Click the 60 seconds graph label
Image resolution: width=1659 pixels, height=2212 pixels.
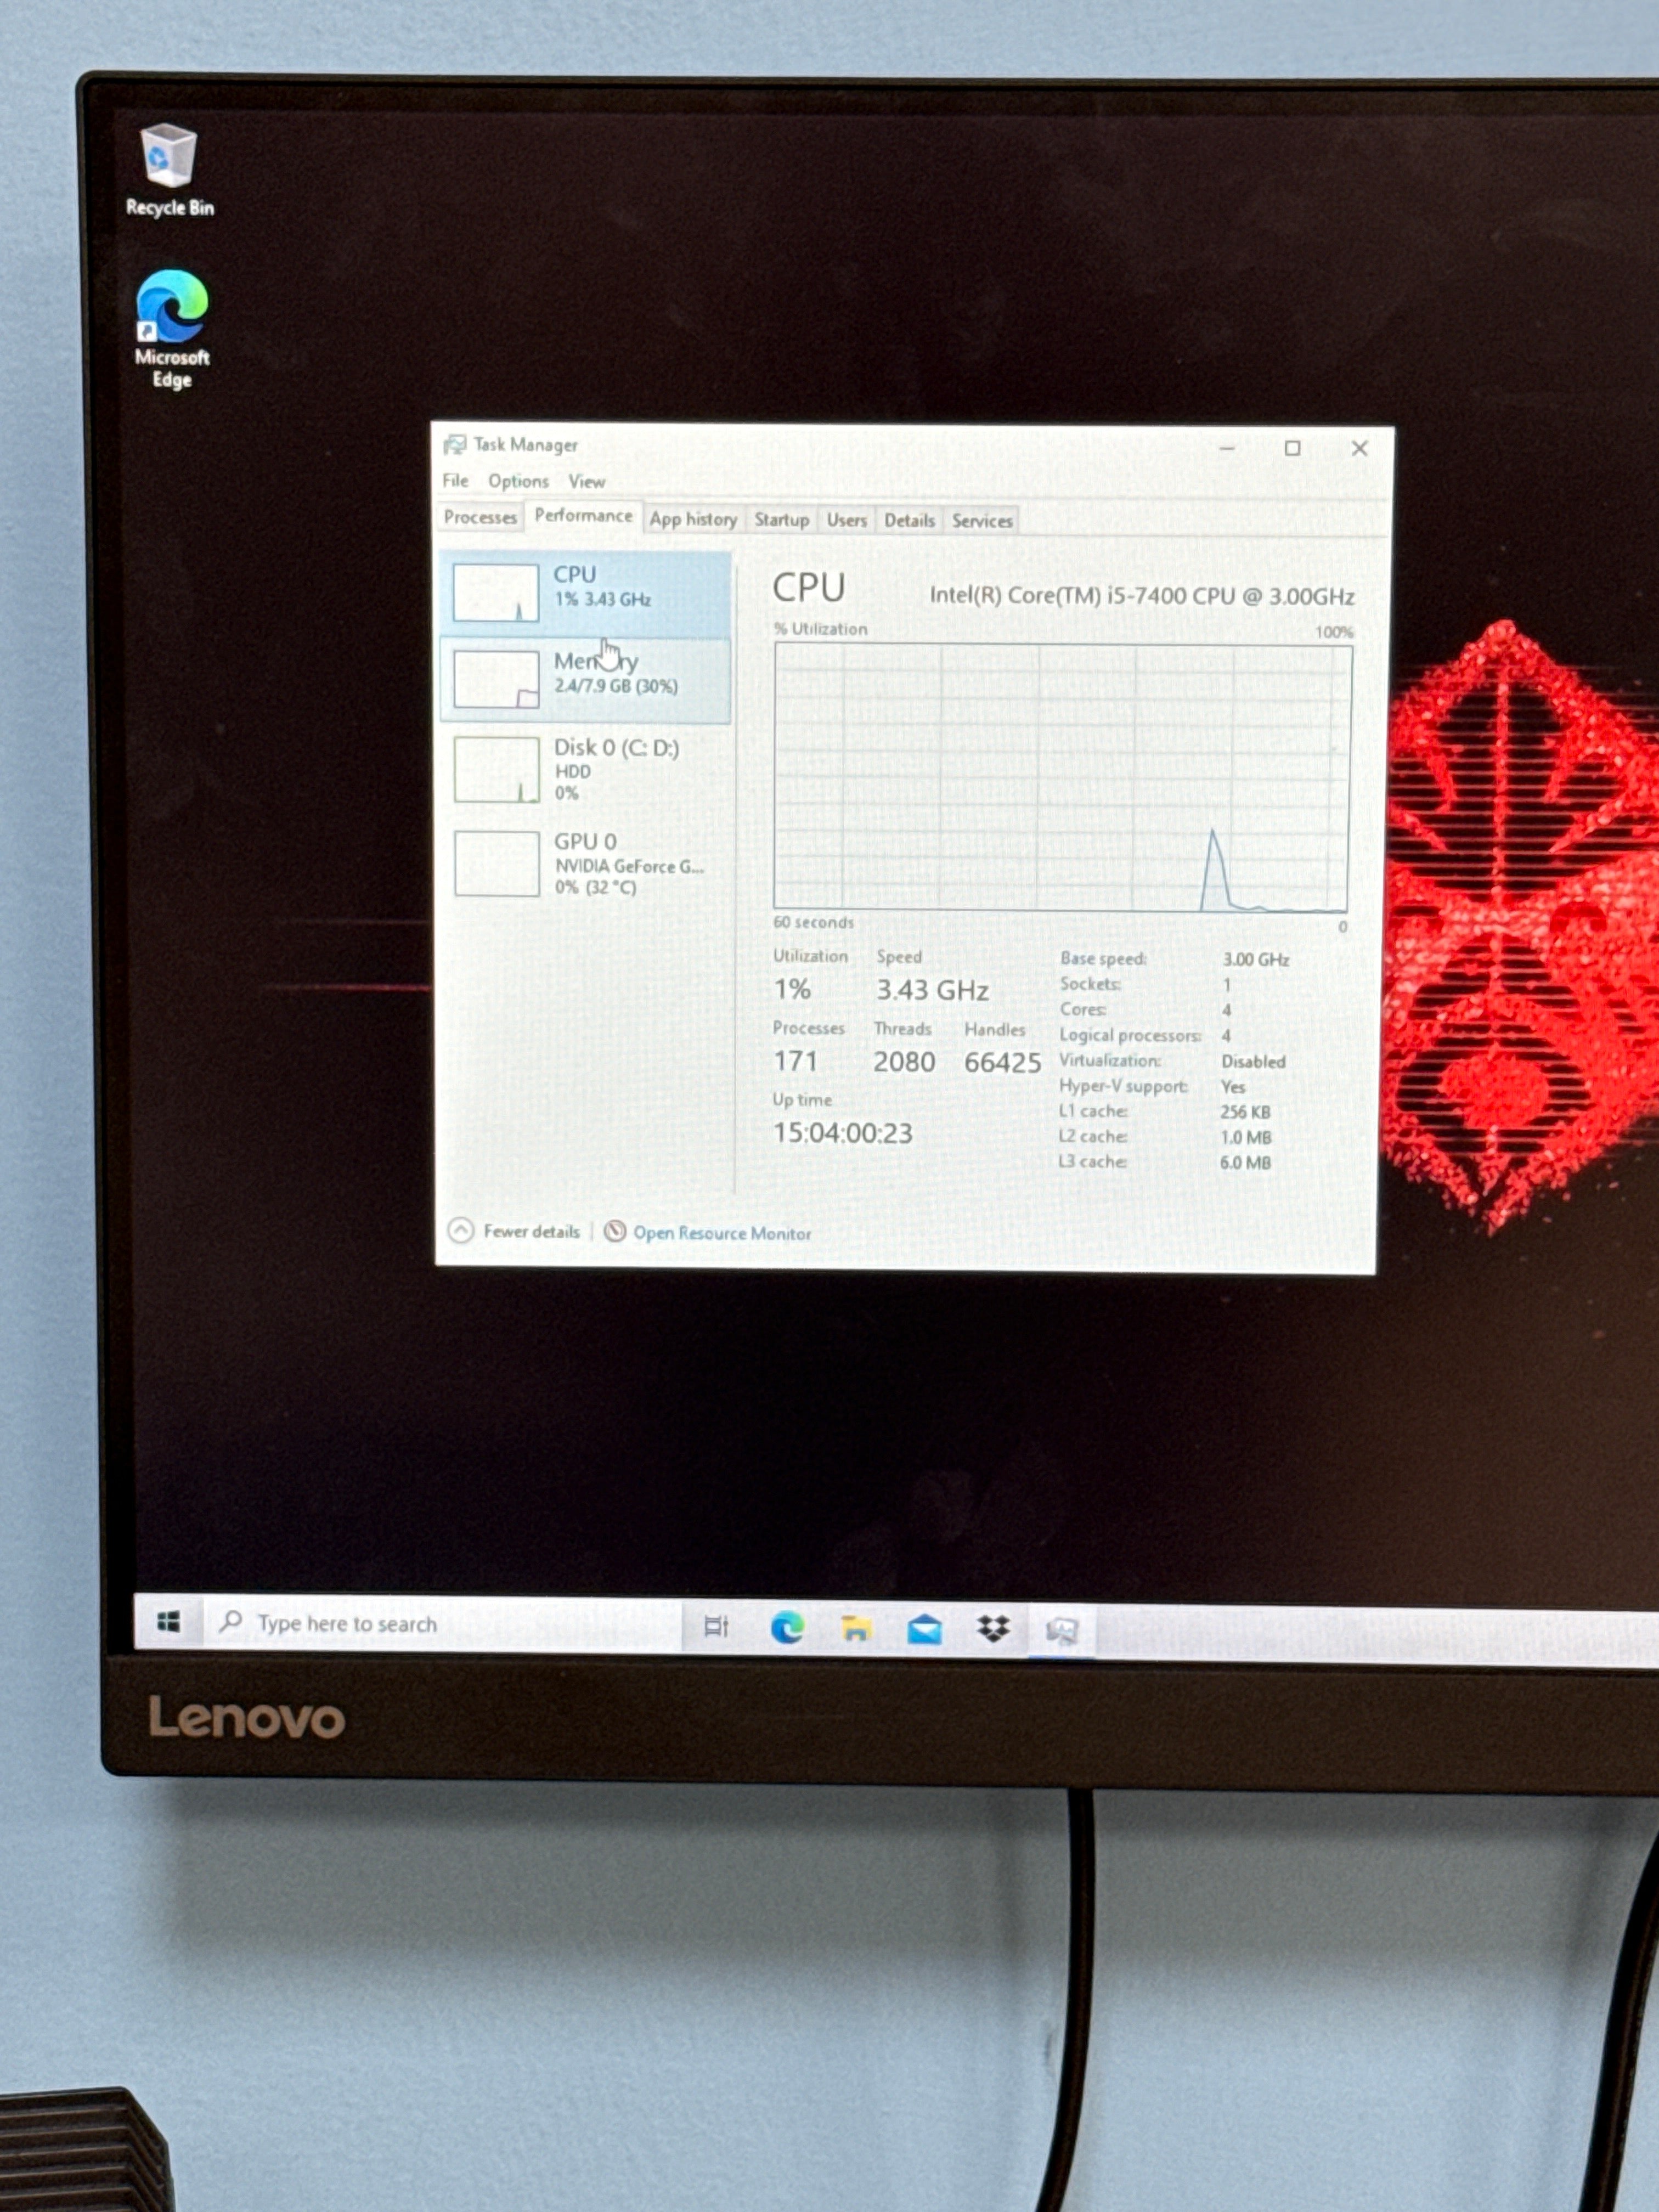coord(813,922)
